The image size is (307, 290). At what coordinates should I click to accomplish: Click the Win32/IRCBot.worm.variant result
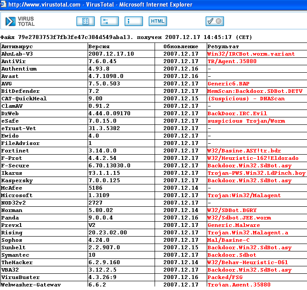(251, 54)
